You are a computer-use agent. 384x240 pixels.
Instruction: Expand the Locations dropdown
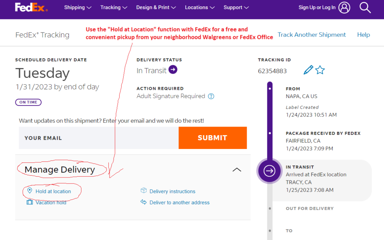pos(196,7)
